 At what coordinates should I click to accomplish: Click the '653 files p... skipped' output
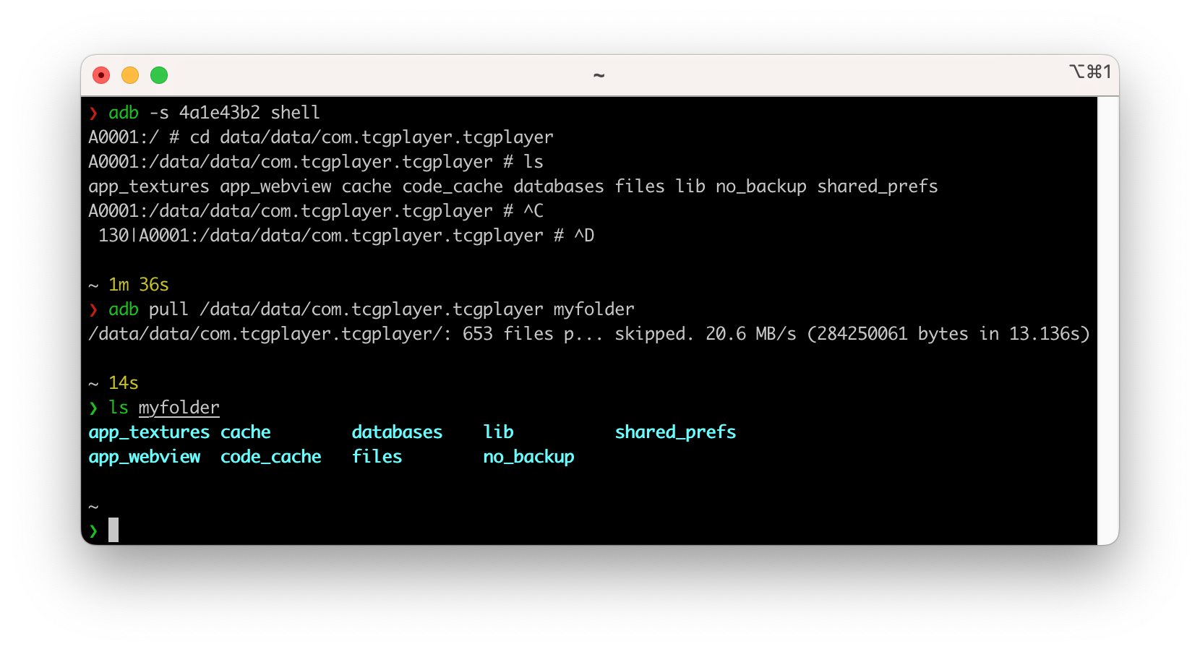coord(578,334)
